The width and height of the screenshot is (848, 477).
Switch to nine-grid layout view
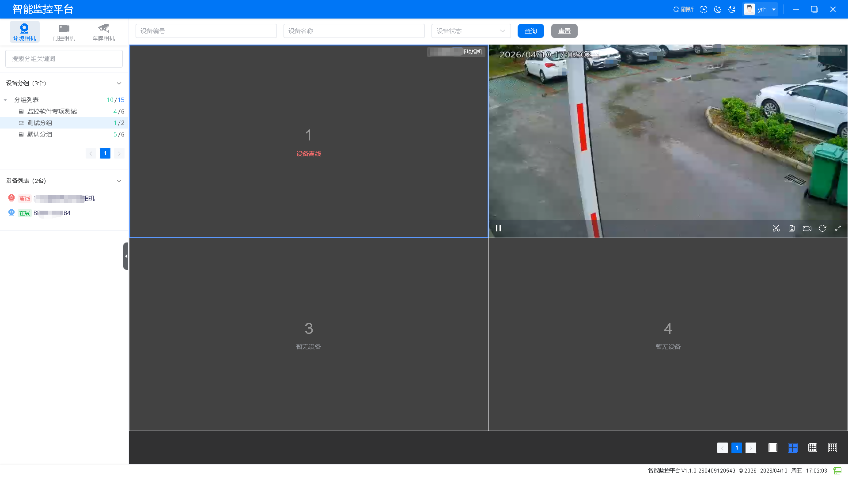tap(812, 448)
